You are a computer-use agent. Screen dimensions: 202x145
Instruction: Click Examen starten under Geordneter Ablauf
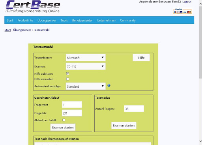click(63, 127)
